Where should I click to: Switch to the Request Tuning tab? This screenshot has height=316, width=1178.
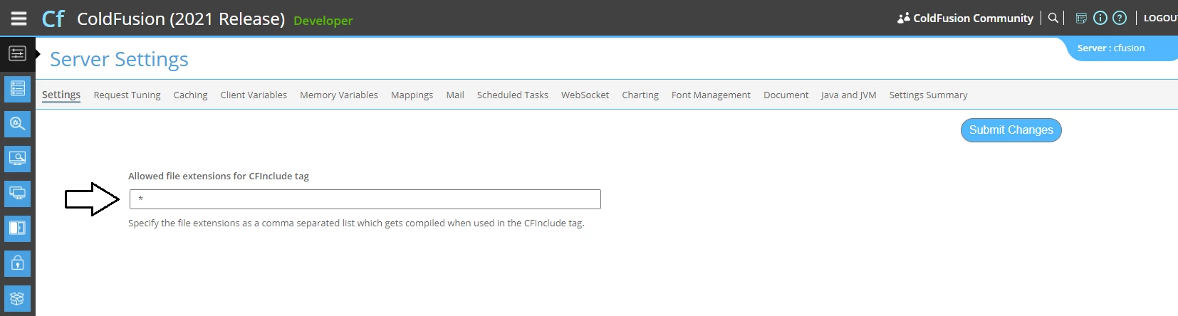(x=127, y=95)
